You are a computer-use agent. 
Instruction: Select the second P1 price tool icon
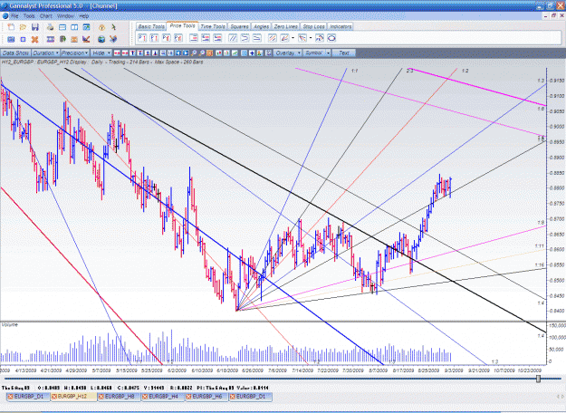154,38
